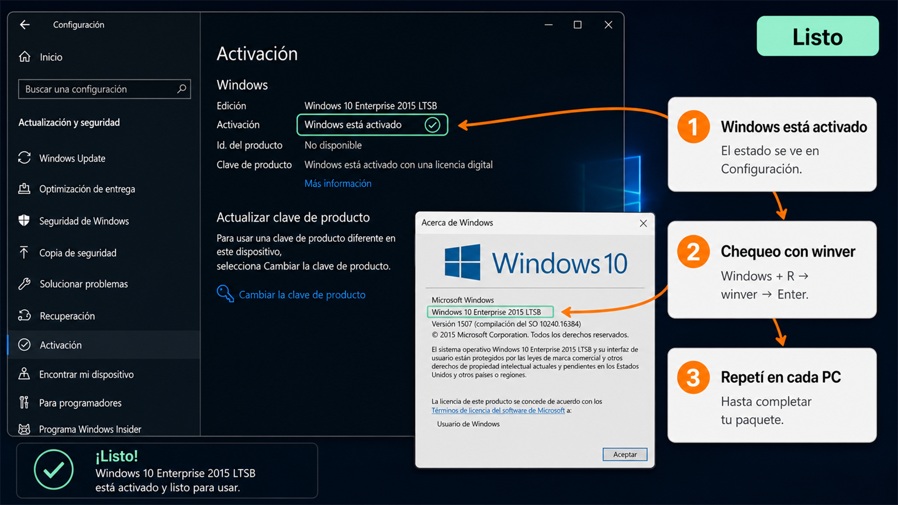Image resolution: width=898 pixels, height=505 pixels.
Task: Minimize the Configuración window
Action: click(x=548, y=25)
